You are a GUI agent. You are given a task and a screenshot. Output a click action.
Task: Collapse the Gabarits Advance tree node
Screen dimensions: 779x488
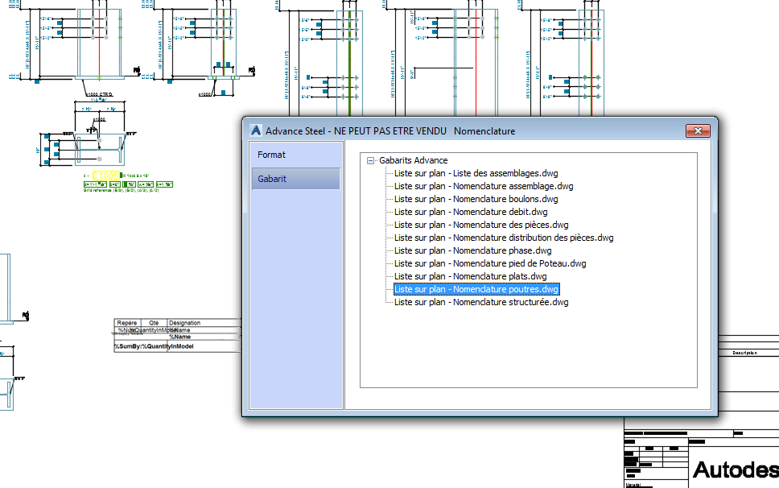(x=370, y=160)
